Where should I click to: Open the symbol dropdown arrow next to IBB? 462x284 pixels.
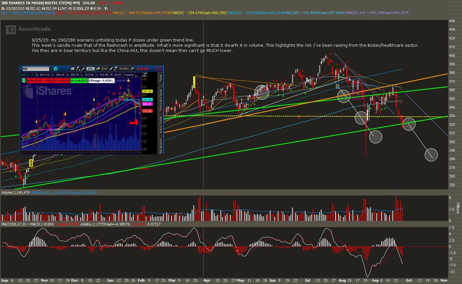(51, 69)
